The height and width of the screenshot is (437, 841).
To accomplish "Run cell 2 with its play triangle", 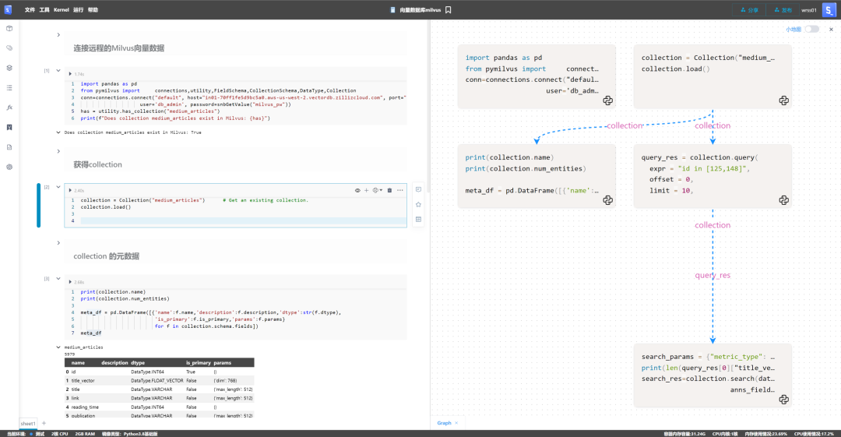I will click(x=70, y=190).
